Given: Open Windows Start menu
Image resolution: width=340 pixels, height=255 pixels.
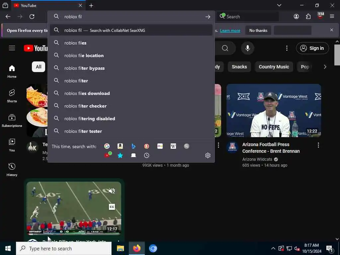Looking at the screenshot, I should click(x=8, y=248).
